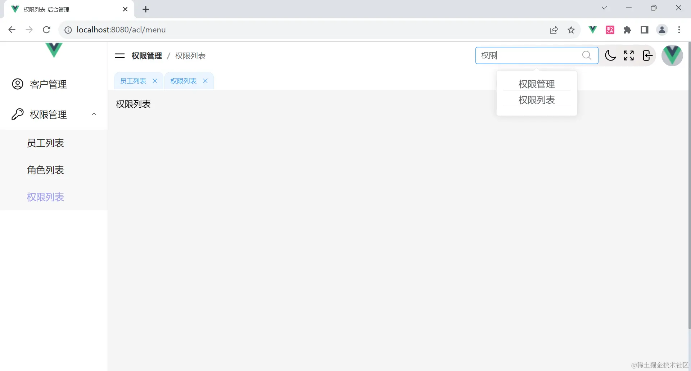Select 权限列表 search suggestion
This screenshot has width=691, height=371.
(x=537, y=100)
